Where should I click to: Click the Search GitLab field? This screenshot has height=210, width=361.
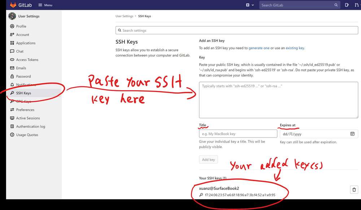(x=300, y=5)
